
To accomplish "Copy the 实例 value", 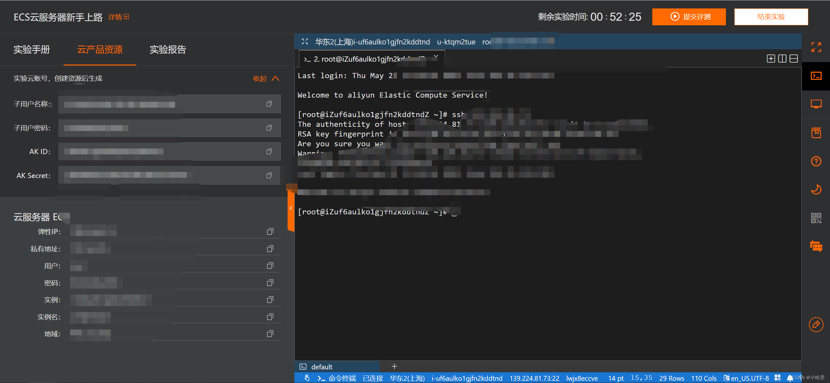I will (270, 300).
